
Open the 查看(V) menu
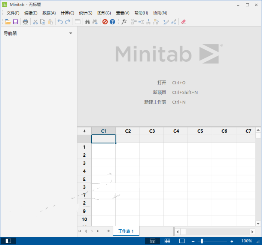[123, 13]
